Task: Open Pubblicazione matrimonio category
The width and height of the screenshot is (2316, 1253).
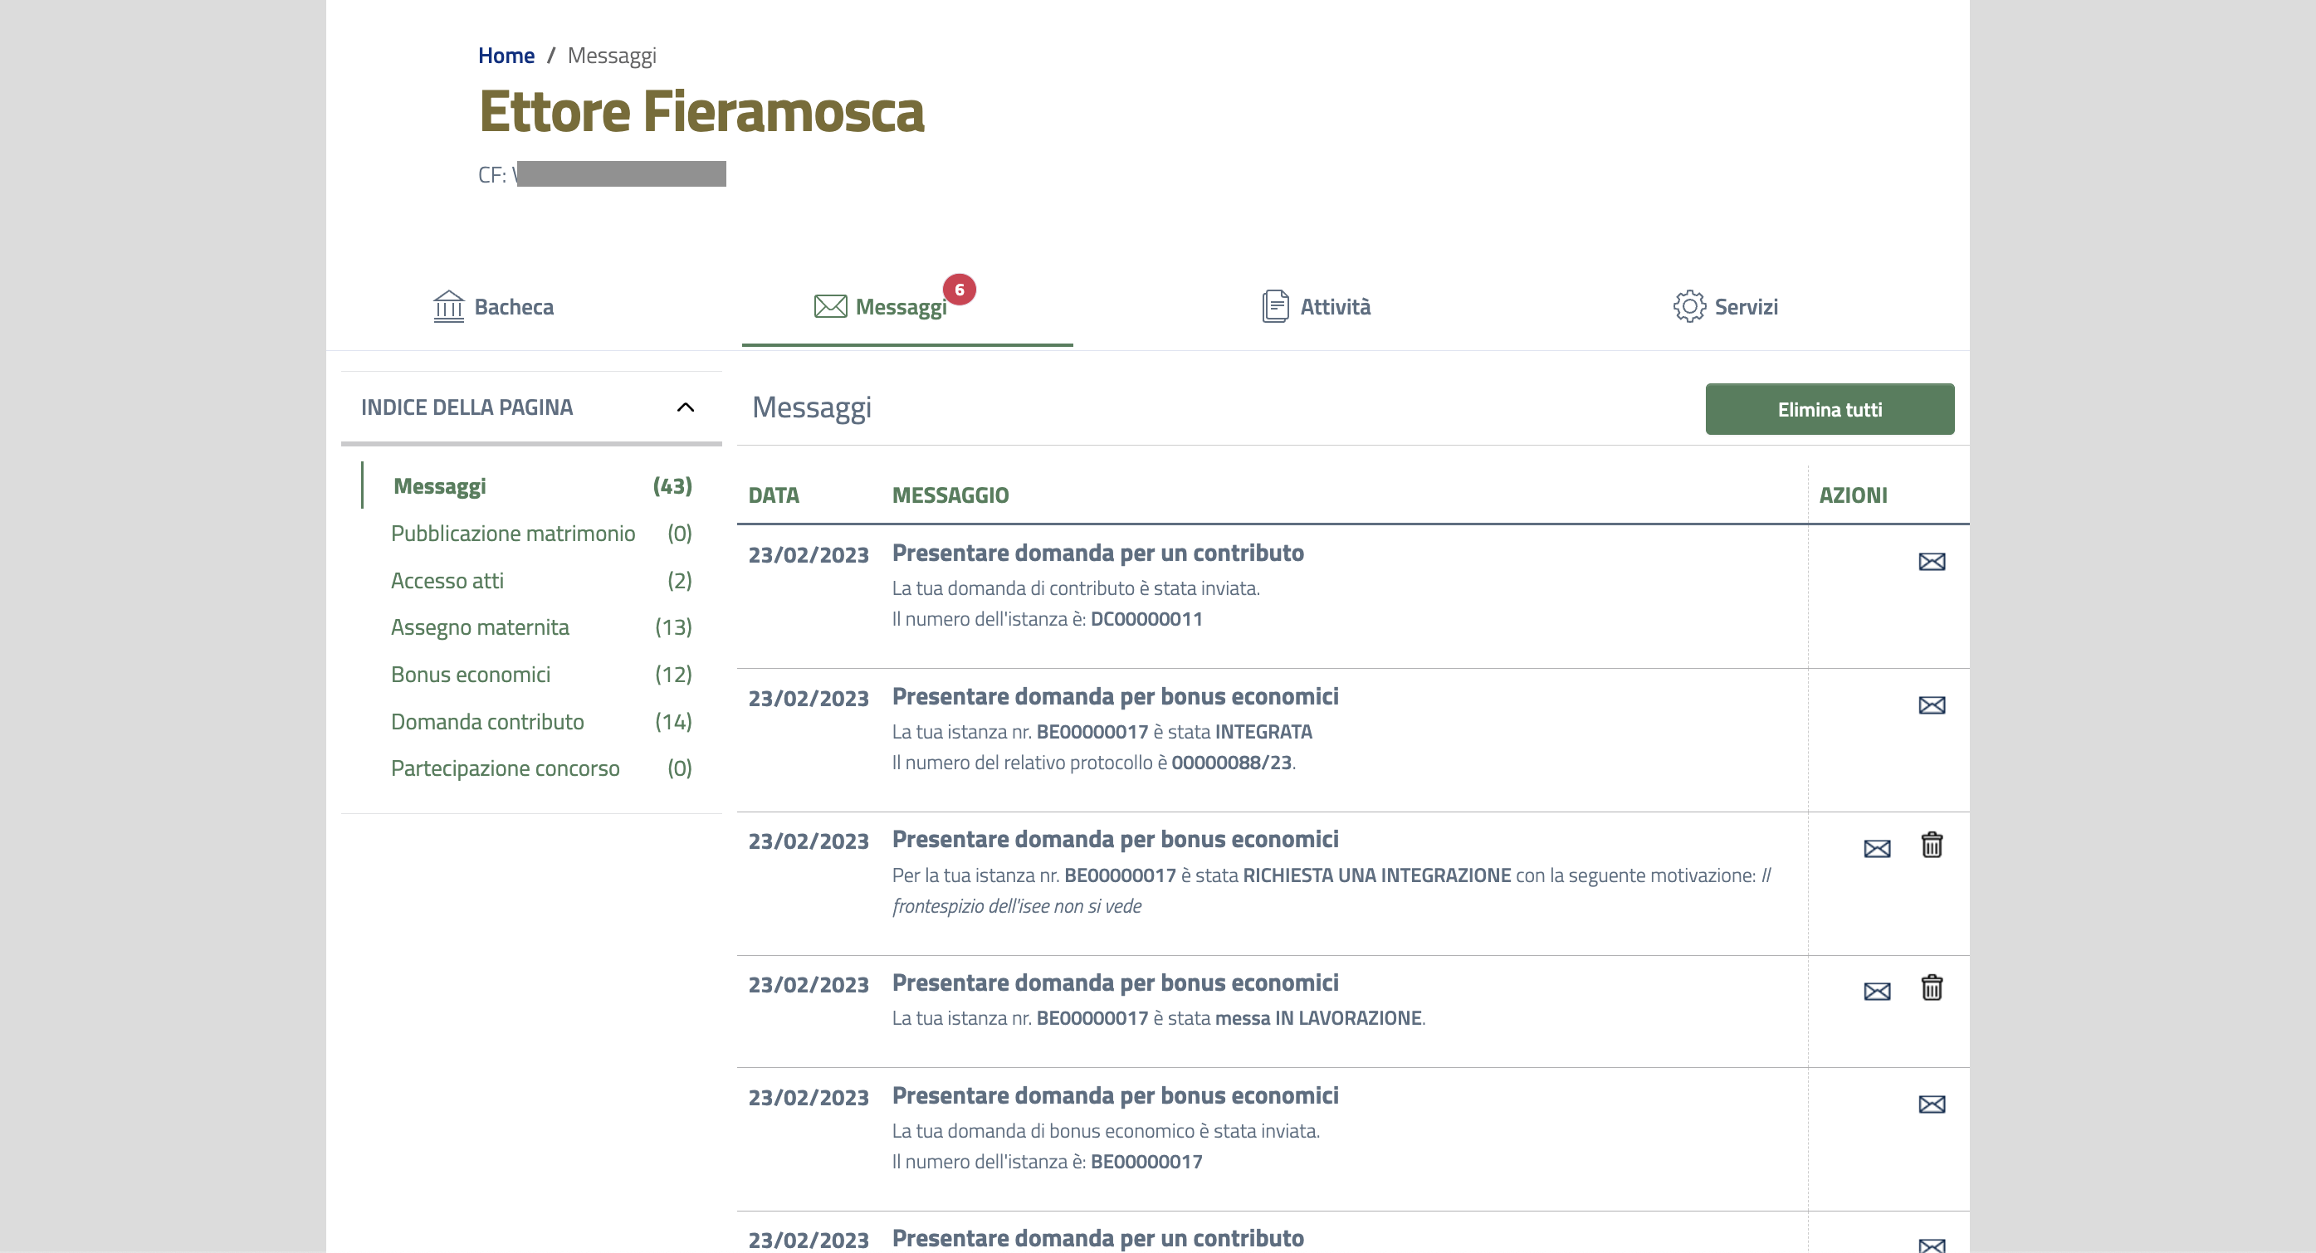Action: 512,533
